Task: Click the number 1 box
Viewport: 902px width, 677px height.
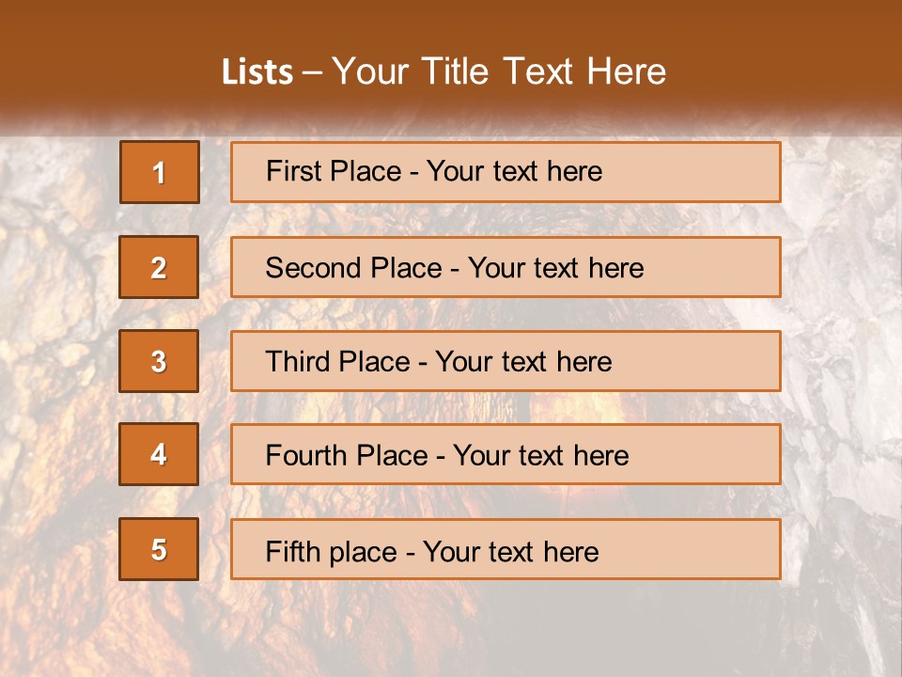Action: click(x=160, y=172)
